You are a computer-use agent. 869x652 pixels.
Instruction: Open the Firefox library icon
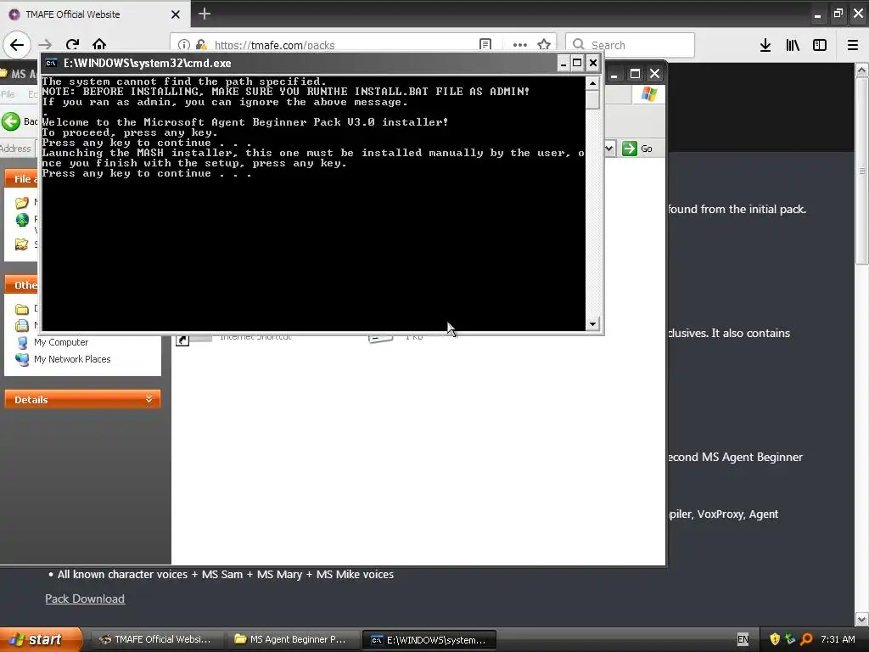point(793,45)
